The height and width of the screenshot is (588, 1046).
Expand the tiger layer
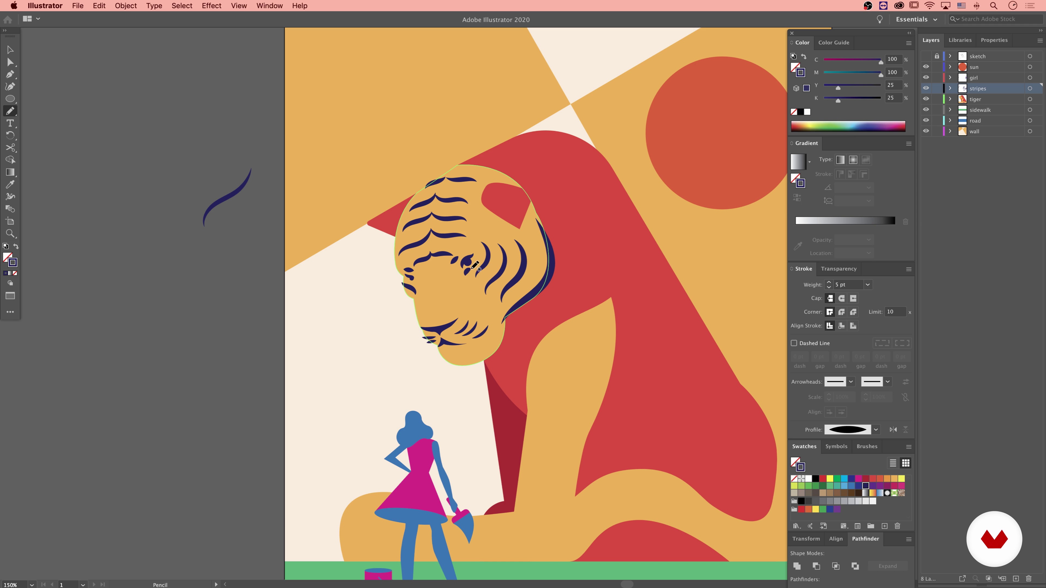click(950, 99)
